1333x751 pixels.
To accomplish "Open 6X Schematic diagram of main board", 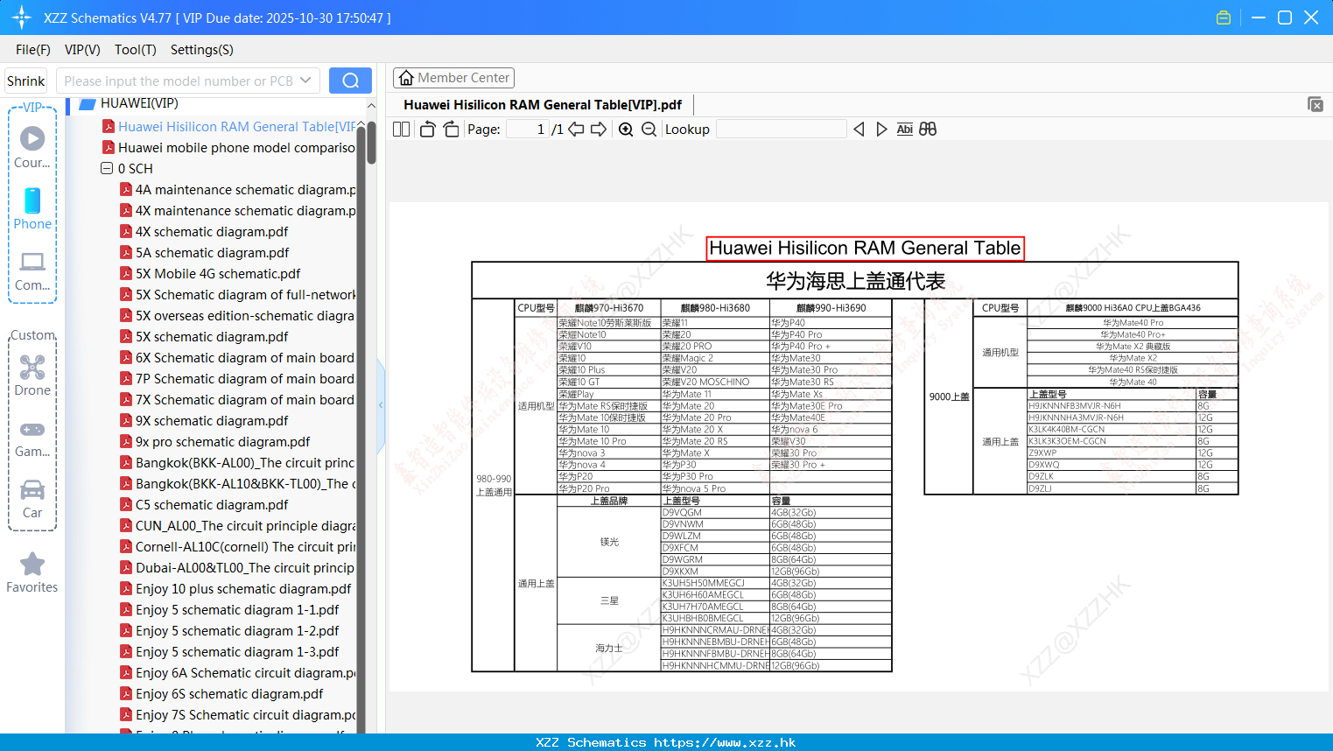I will [x=237, y=358].
